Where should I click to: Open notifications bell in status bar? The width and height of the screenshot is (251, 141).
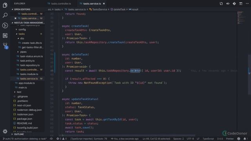point(246,139)
